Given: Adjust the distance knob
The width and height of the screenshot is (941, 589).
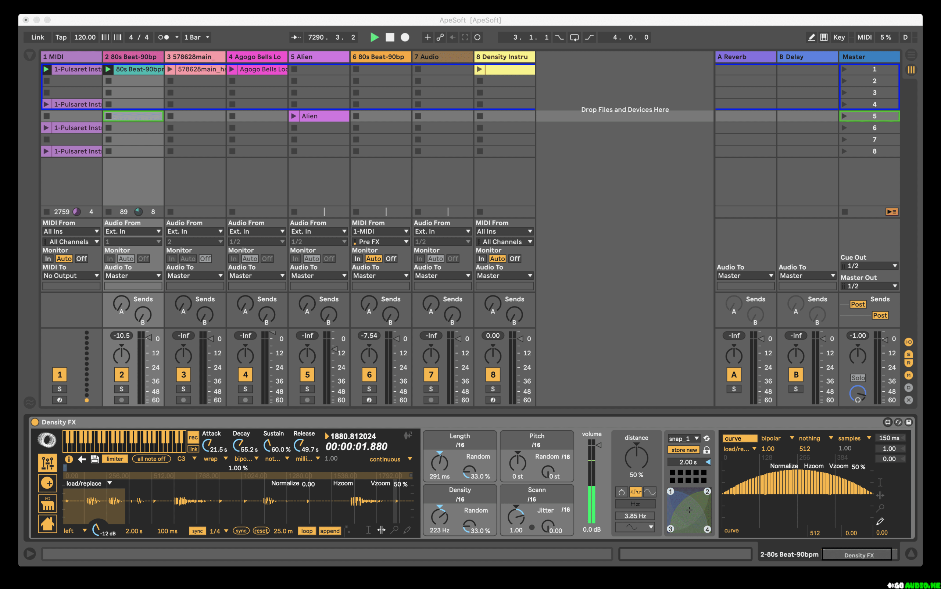Looking at the screenshot, I should (x=636, y=457).
